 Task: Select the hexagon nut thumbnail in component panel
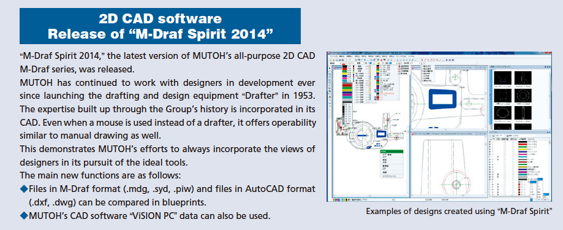(523, 96)
